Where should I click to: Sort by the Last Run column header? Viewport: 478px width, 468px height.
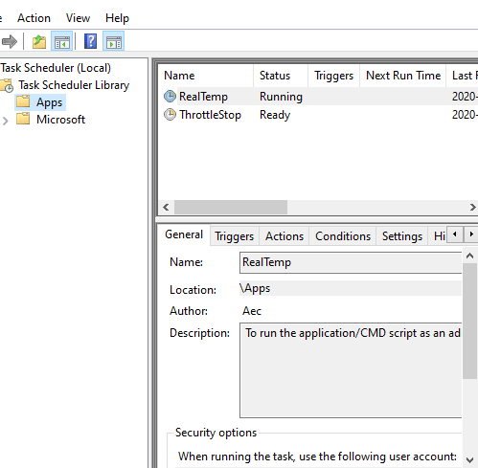[x=462, y=76]
